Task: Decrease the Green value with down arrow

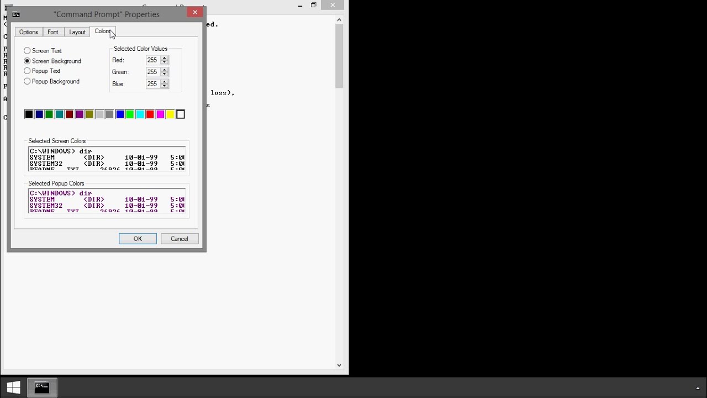Action: click(165, 75)
